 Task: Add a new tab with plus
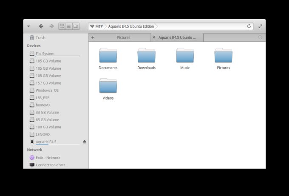pos(93,37)
